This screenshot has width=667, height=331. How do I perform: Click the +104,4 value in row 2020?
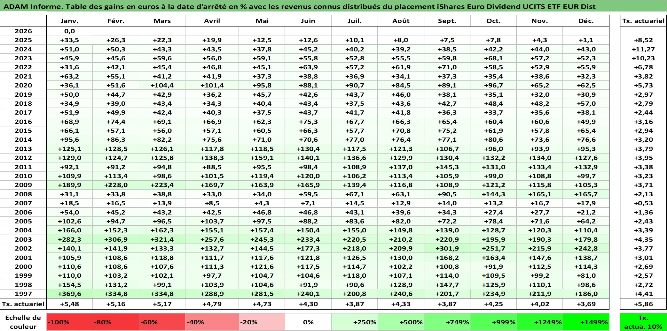click(162, 85)
